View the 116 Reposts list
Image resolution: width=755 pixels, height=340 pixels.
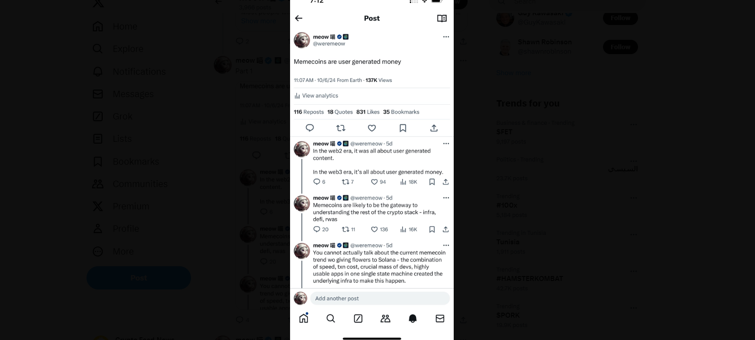308,112
